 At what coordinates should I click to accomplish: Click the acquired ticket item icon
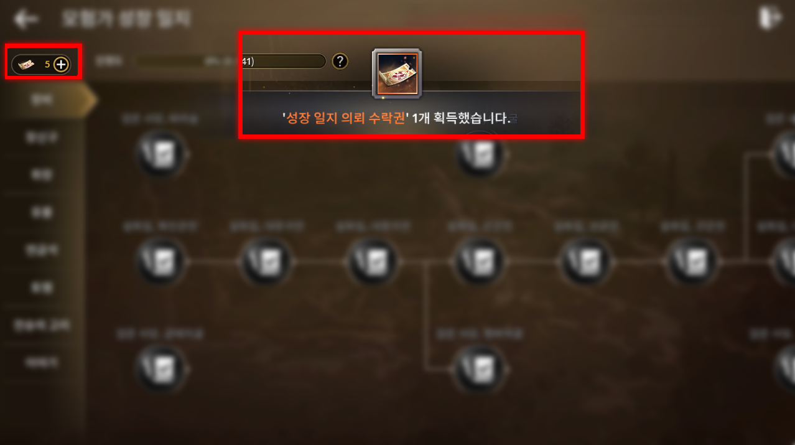[x=397, y=74]
